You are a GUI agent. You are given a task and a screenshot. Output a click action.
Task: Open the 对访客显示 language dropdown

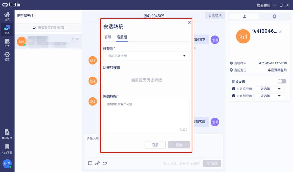pyautogui.click(x=270, y=89)
